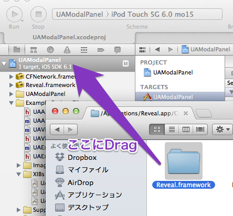The image size is (233, 216).
Task: Collapse the XIBs group folder
Action: pyautogui.click(x=19, y=174)
